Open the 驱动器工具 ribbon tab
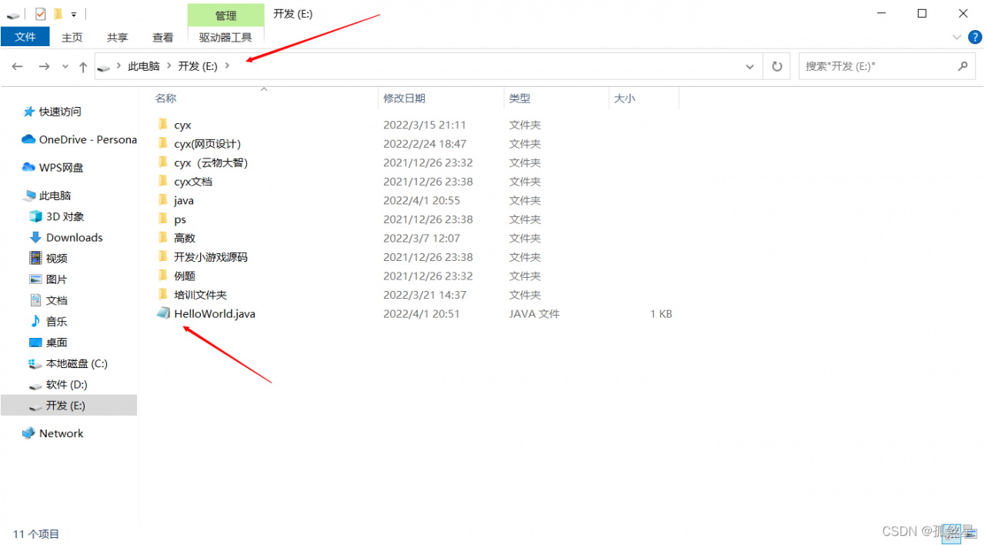This screenshot has width=985, height=545. (x=225, y=37)
